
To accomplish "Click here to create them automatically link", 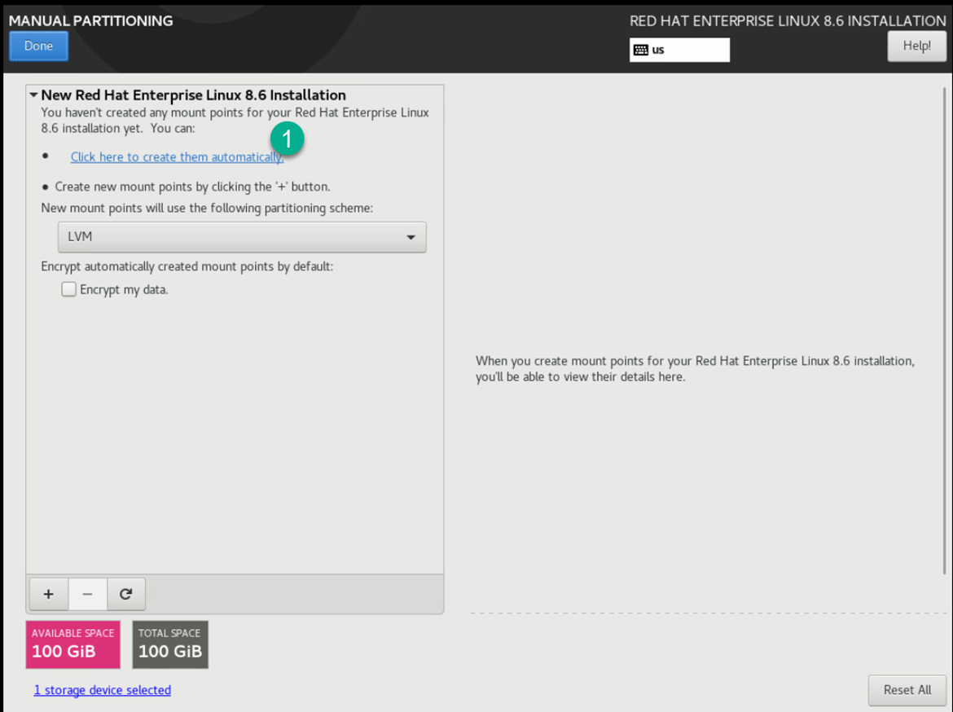I will (x=177, y=157).
